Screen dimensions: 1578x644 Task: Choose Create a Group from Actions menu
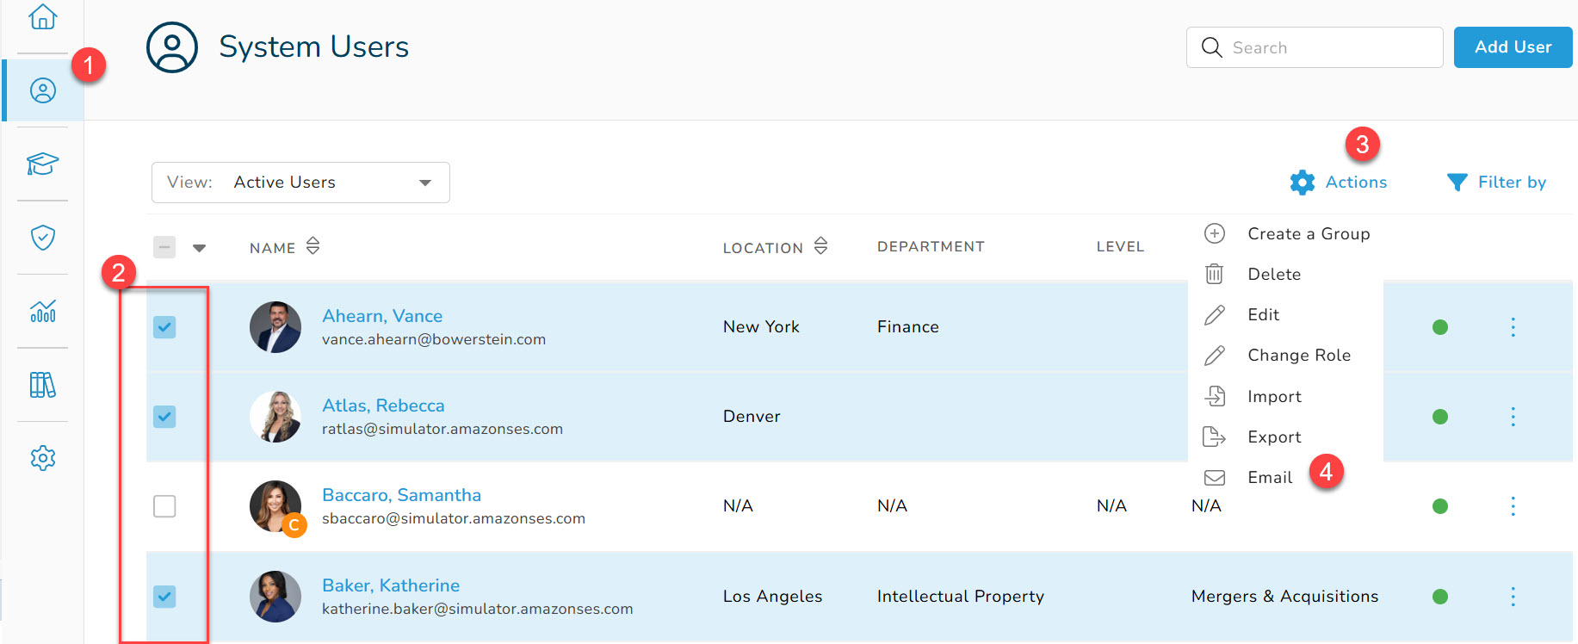click(x=1287, y=233)
